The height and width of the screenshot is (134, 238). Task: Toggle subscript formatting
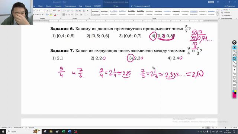tap(40, 15)
